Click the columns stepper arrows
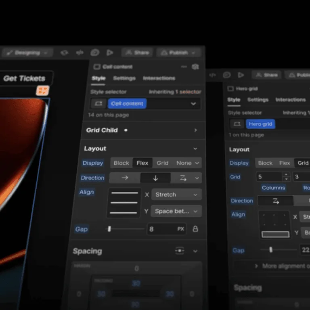Image resolution: width=310 pixels, height=310 pixels. (286, 176)
